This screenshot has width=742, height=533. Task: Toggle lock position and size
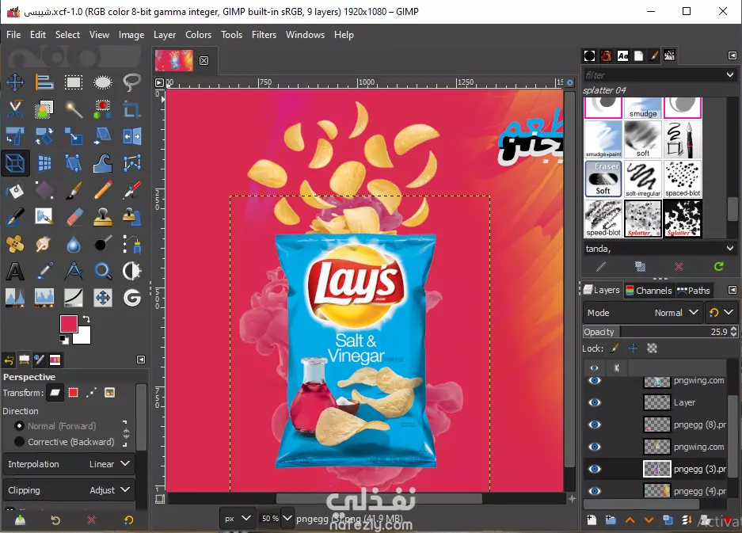[x=634, y=348]
